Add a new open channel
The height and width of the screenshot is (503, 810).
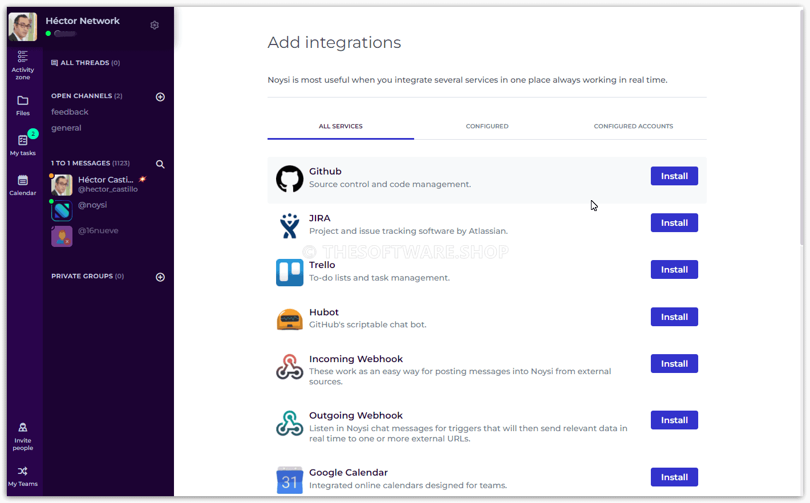click(160, 97)
